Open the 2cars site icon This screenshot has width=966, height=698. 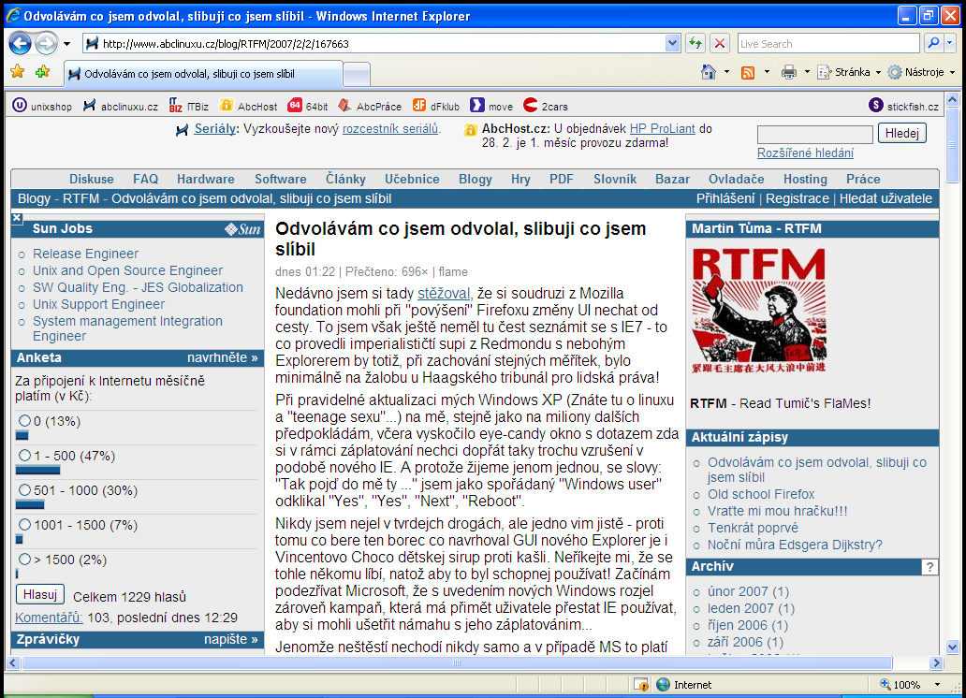click(x=531, y=106)
